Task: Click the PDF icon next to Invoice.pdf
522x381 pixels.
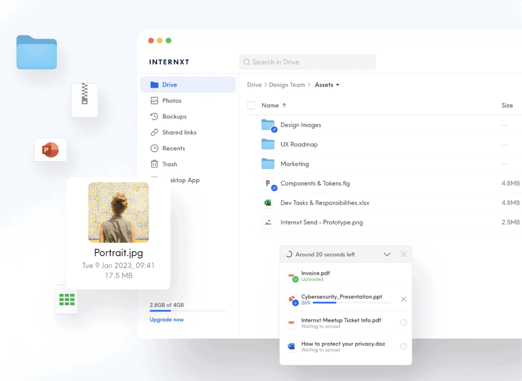Action: point(291,276)
